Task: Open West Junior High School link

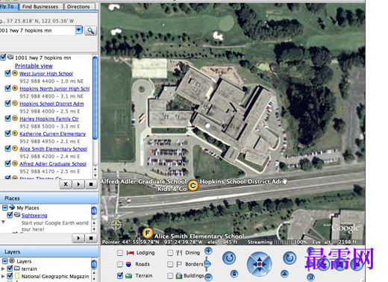Action: coord(46,74)
